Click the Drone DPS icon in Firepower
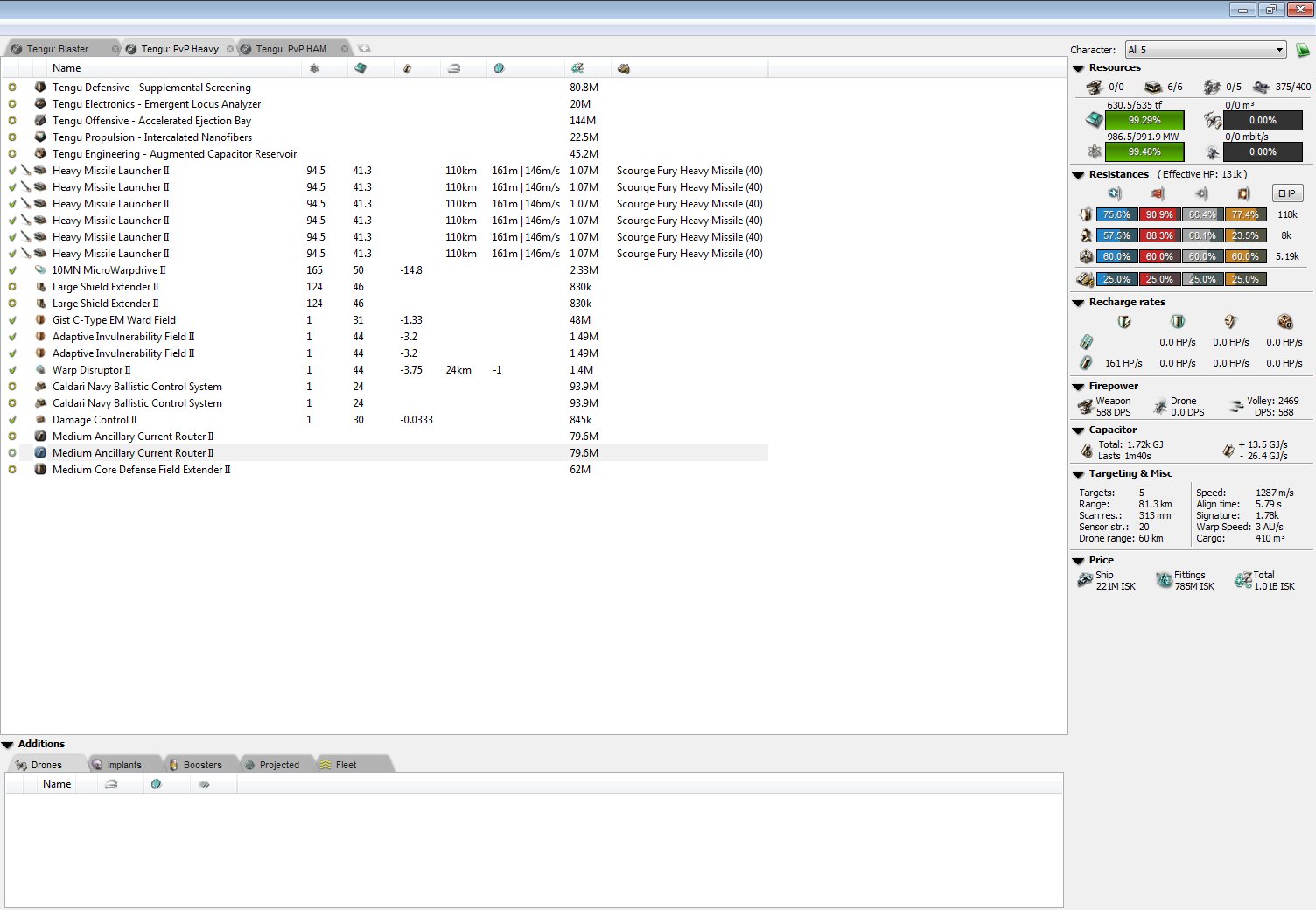The width and height of the screenshot is (1316, 910). 1160,406
